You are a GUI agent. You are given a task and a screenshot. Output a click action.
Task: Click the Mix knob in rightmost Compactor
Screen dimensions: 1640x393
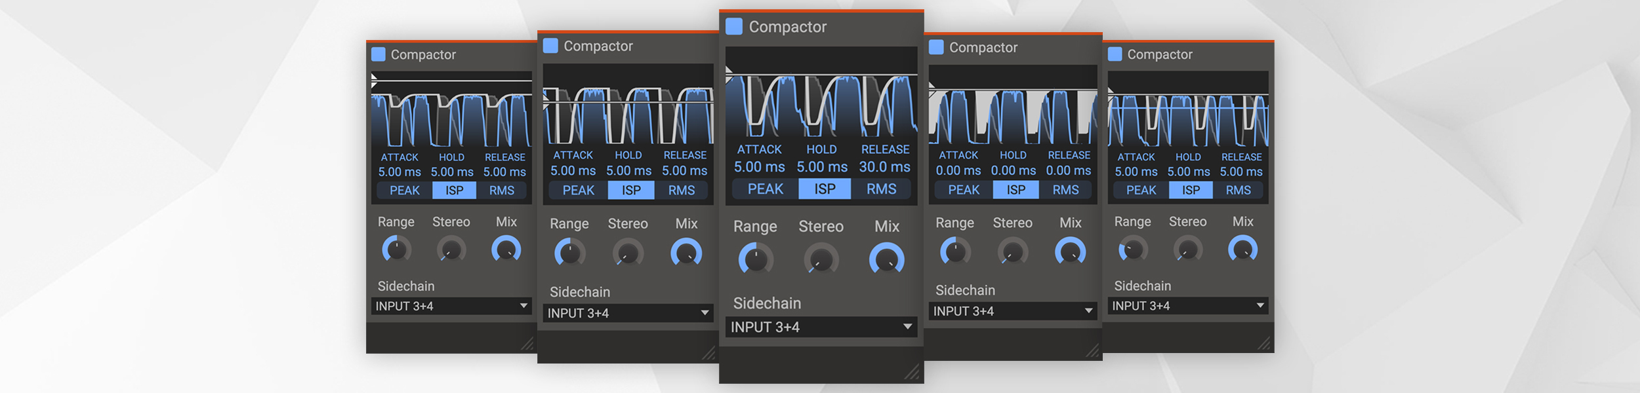[x=1243, y=250]
